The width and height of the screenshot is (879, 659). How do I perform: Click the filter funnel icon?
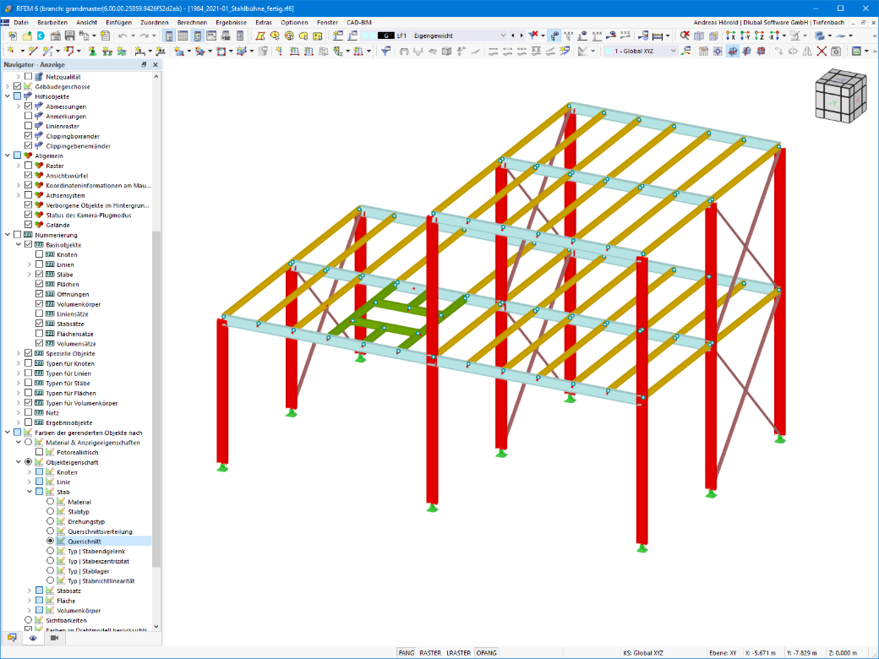385,51
